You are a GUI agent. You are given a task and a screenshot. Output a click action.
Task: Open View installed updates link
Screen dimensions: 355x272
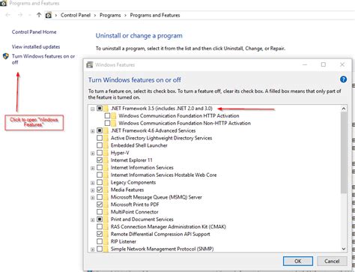click(x=36, y=46)
